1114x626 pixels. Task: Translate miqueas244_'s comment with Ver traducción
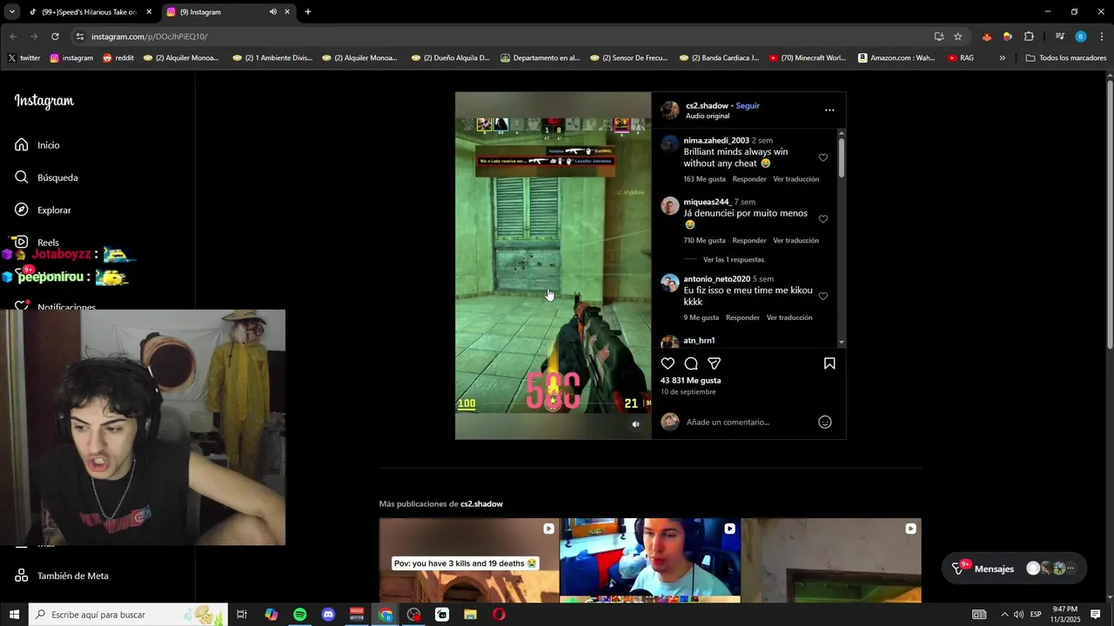click(x=795, y=241)
